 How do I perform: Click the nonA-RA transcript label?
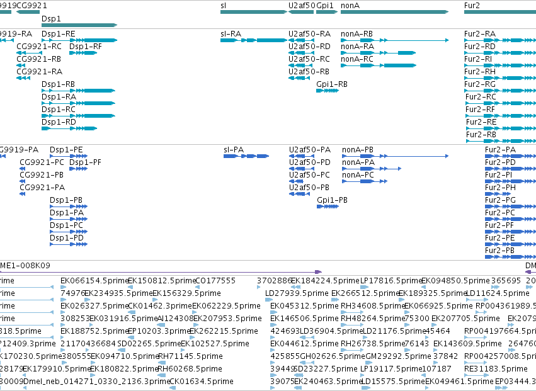click(357, 47)
